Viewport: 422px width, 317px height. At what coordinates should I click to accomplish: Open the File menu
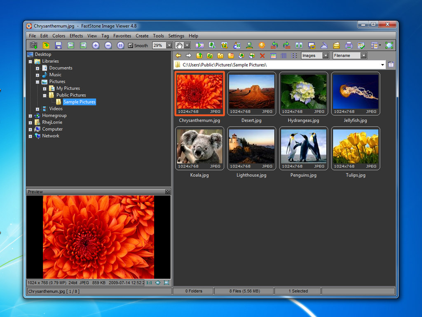click(32, 36)
